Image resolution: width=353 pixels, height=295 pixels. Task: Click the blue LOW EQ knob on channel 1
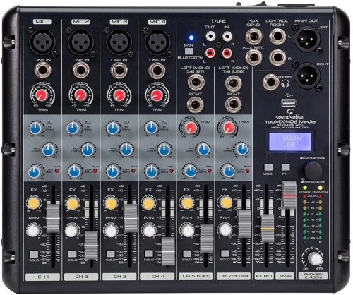tap(35, 171)
